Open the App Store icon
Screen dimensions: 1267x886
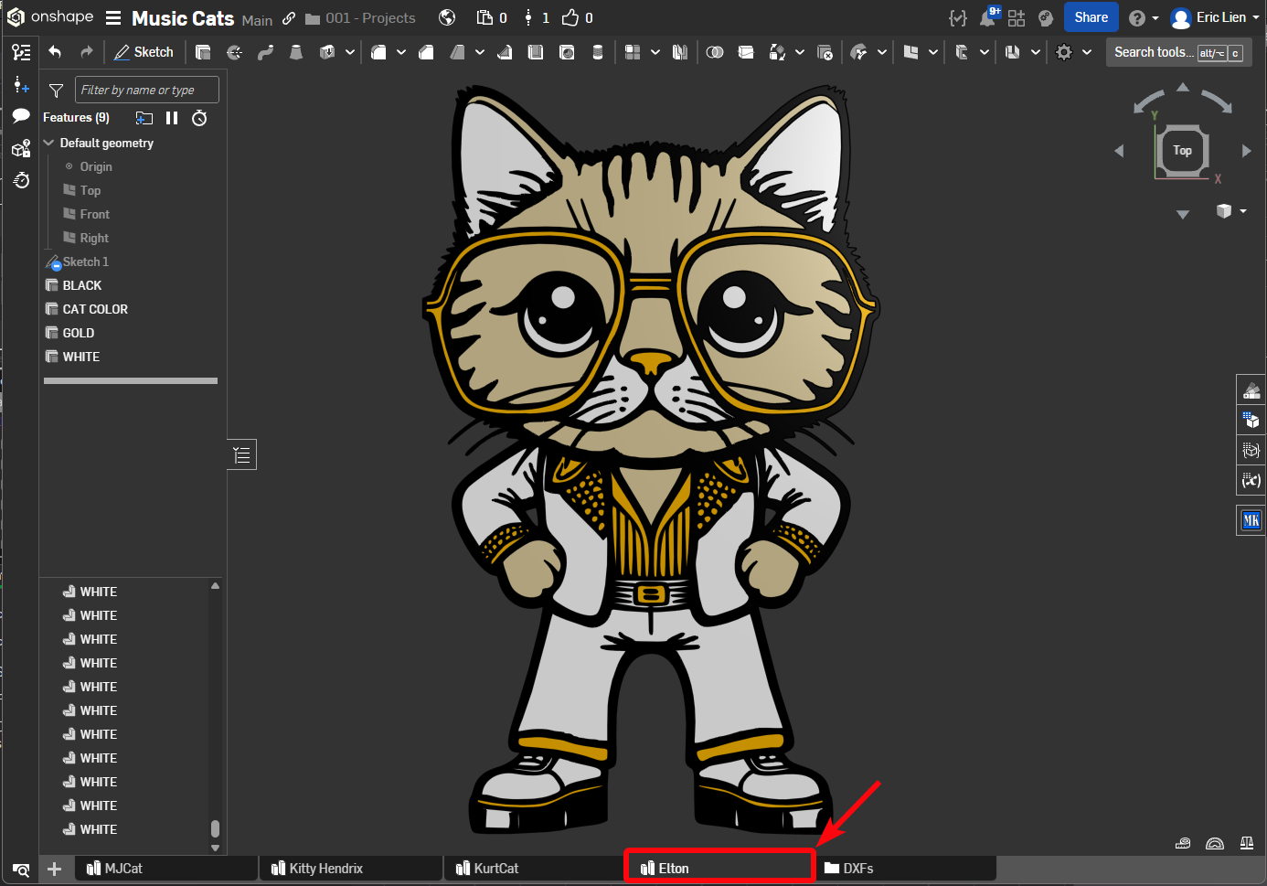[1017, 17]
